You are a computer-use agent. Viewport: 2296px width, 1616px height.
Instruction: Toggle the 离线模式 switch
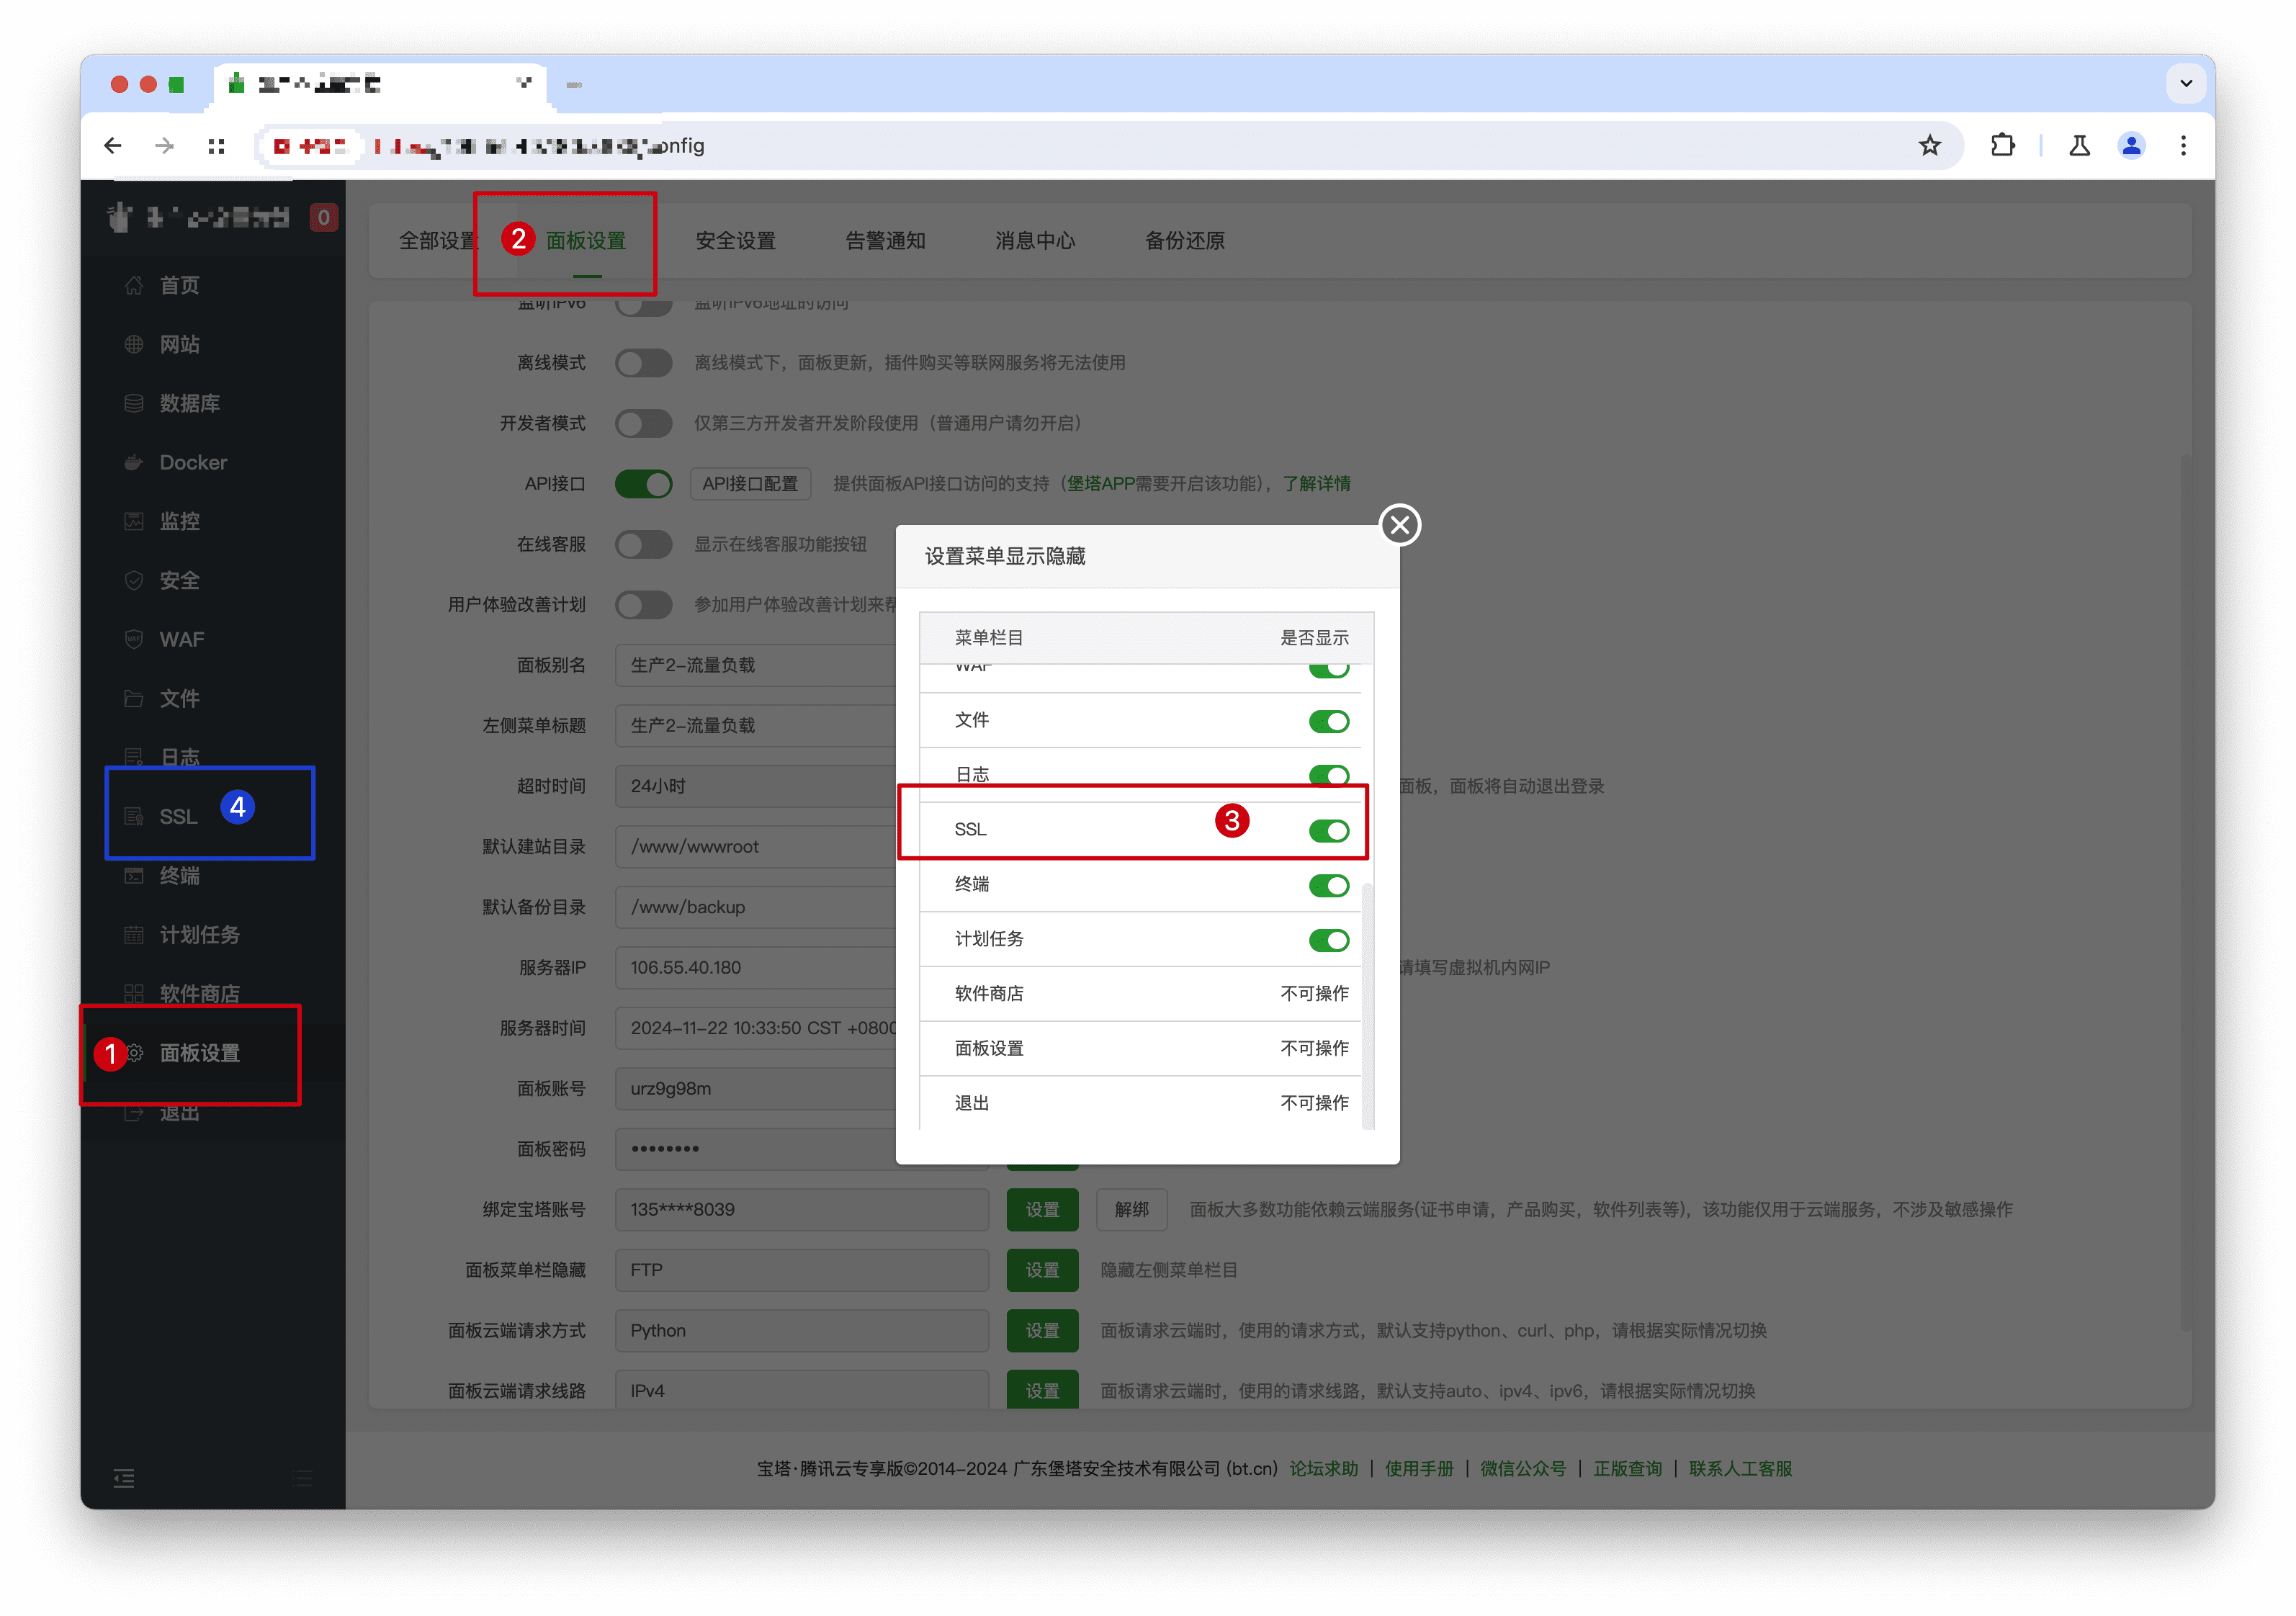click(x=643, y=363)
